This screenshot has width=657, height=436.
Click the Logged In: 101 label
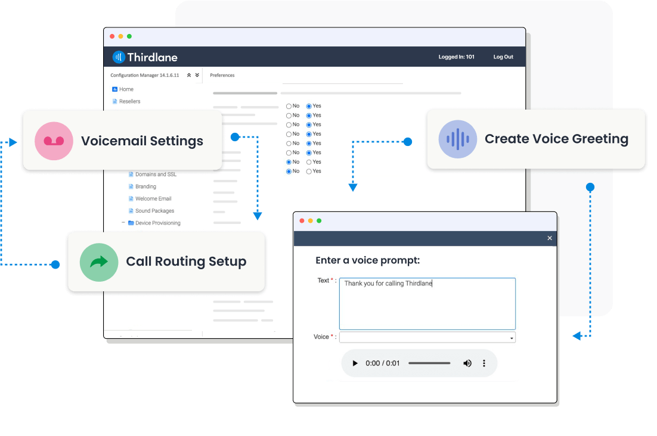456,57
